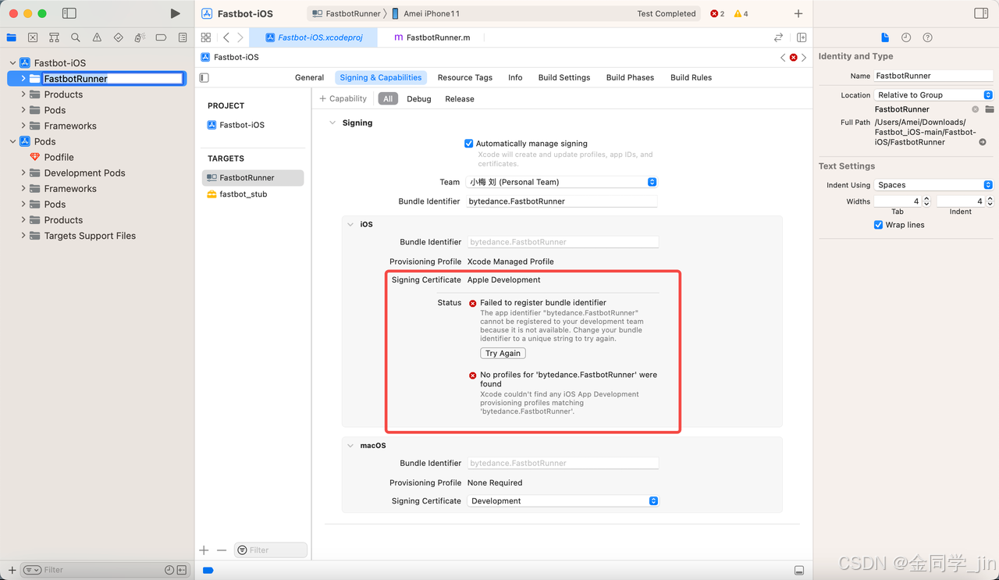Image resolution: width=999 pixels, height=580 pixels.
Task: Open the Source Control navigator
Action: (33, 37)
